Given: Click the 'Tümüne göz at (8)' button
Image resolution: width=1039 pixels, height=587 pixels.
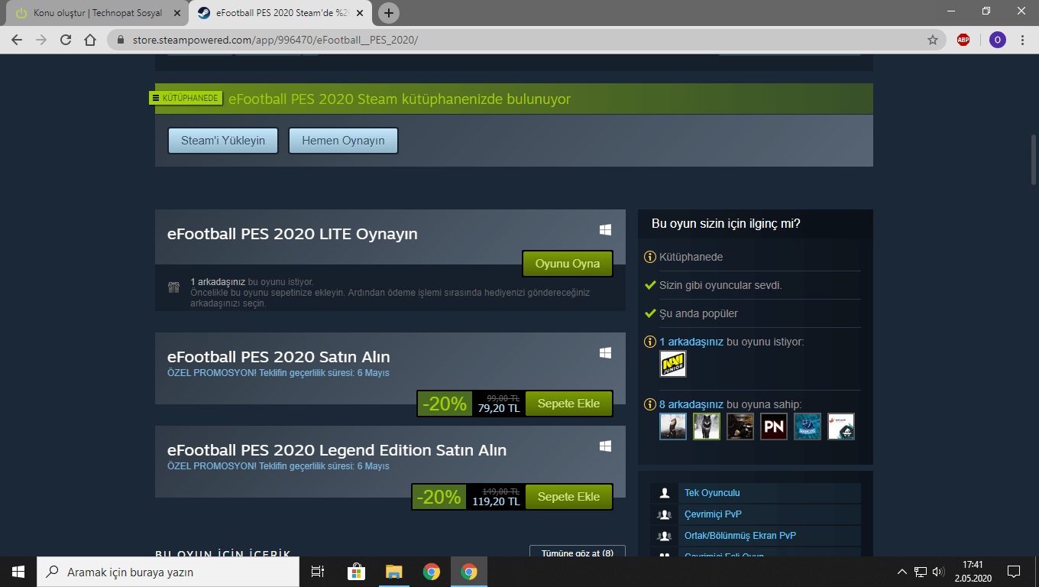Looking at the screenshot, I should pos(578,553).
